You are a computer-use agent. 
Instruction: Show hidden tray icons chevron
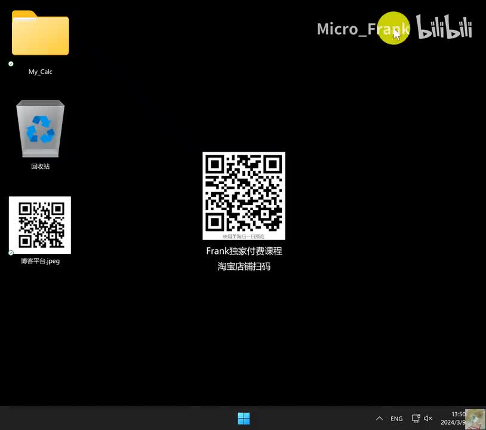379,419
